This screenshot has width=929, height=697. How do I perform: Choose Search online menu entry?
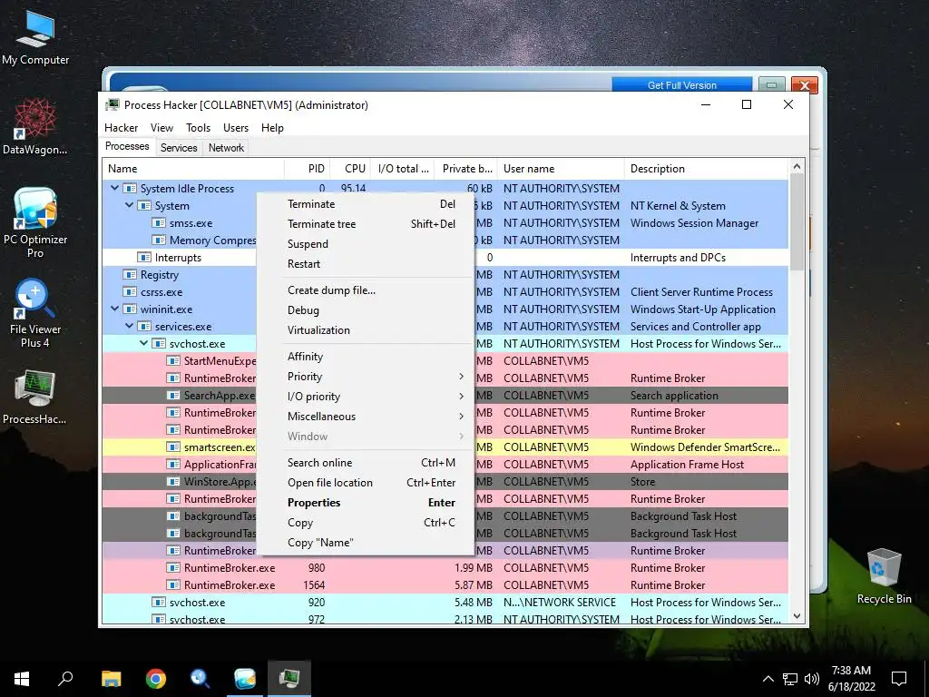(367, 463)
